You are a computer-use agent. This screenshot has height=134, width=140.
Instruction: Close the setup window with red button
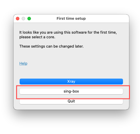[18, 19]
